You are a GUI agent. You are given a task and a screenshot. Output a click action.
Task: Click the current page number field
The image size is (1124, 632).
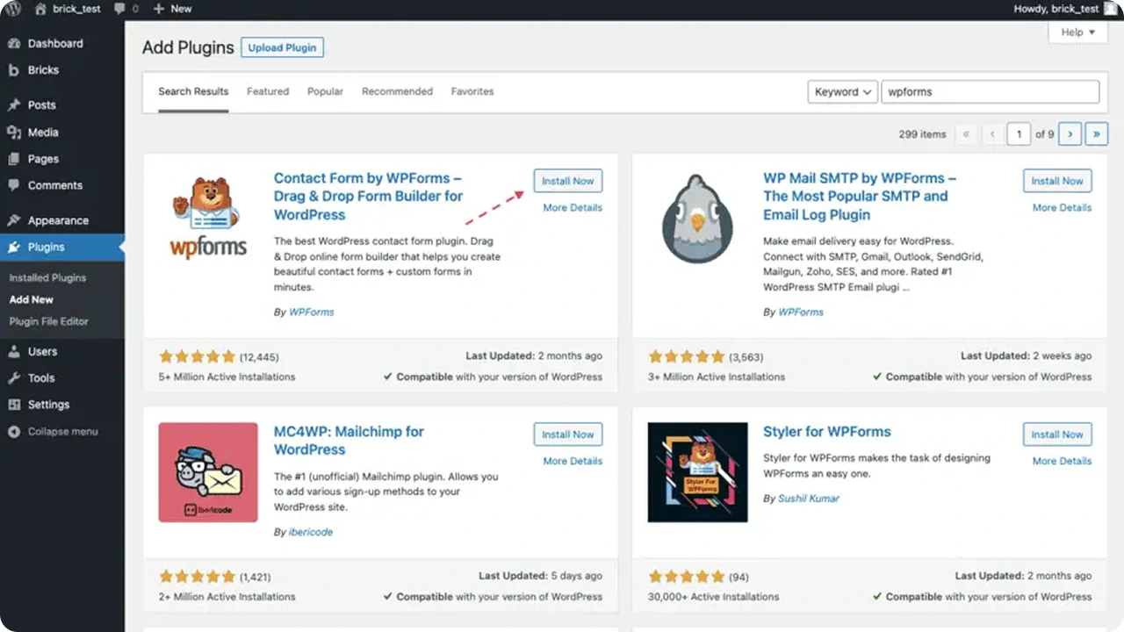click(1019, 134)
